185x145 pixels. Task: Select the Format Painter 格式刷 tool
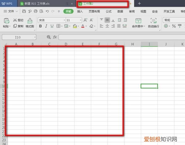[30, 23]
